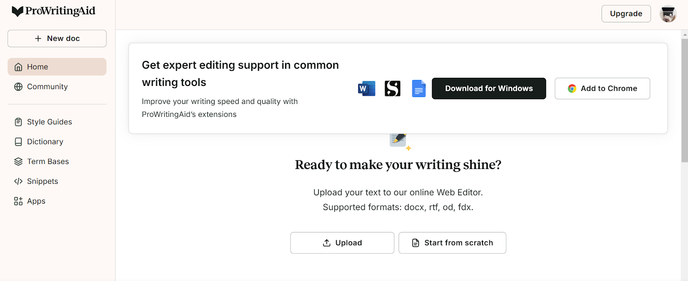Open the Chrome icon on the extension button

[x=572, y=88]
